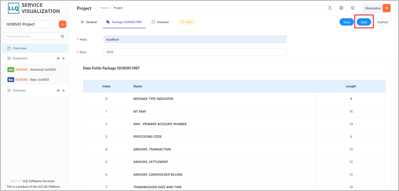Click the Save button
Viewport: 399px width, 191px height.
pyautogui.click(x=347, y=22)
